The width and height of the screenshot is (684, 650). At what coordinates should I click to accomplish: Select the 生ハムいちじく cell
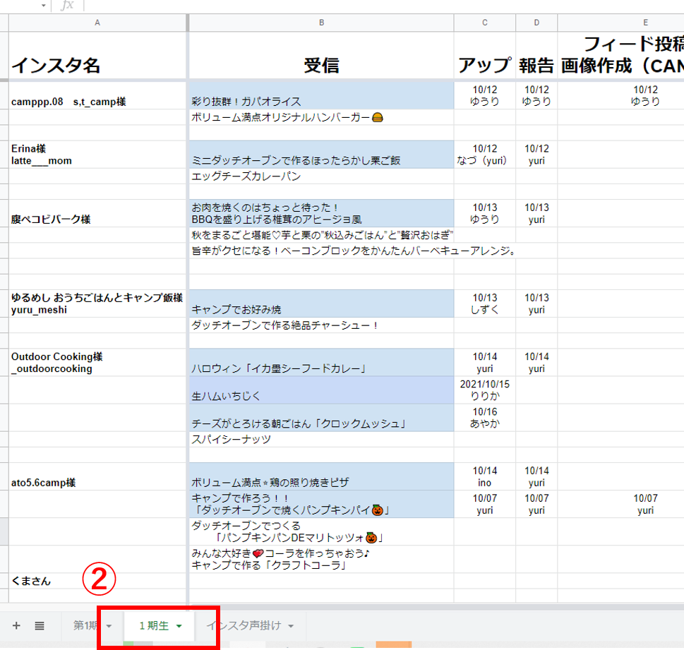pyautogui.click(x=321, y=395)
